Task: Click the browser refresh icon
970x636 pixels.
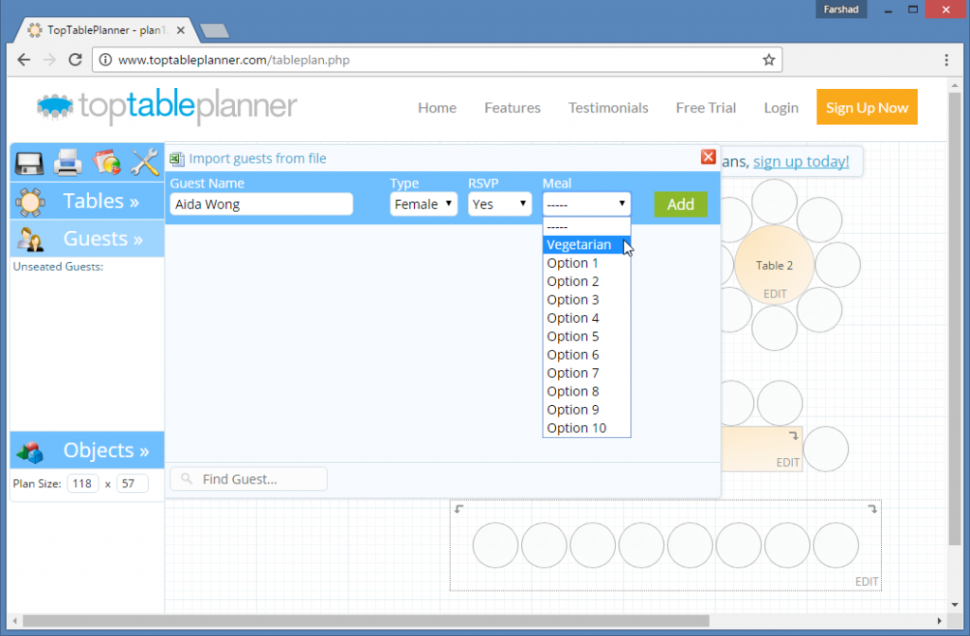Action: point(75,59)
